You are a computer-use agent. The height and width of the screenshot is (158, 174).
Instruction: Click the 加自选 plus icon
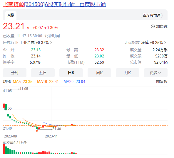(153, 26)
